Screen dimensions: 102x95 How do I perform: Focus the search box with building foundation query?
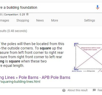[x=48, y=7]
